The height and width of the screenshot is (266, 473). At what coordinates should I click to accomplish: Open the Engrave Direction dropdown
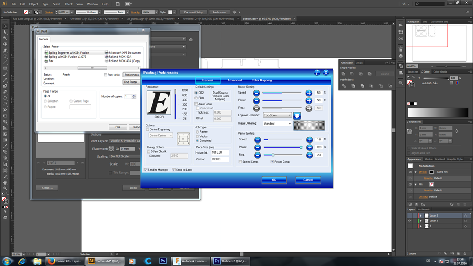click(x=277, y=115)
